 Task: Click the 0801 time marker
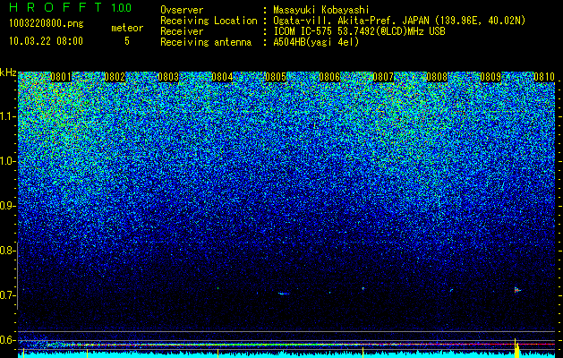(61, 77)
